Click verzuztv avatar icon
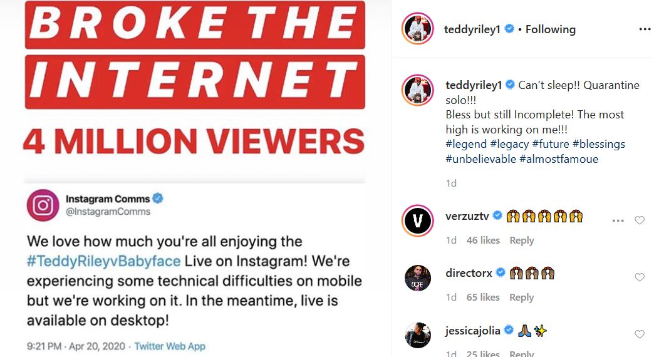The image size is (654, 357). 417,220
